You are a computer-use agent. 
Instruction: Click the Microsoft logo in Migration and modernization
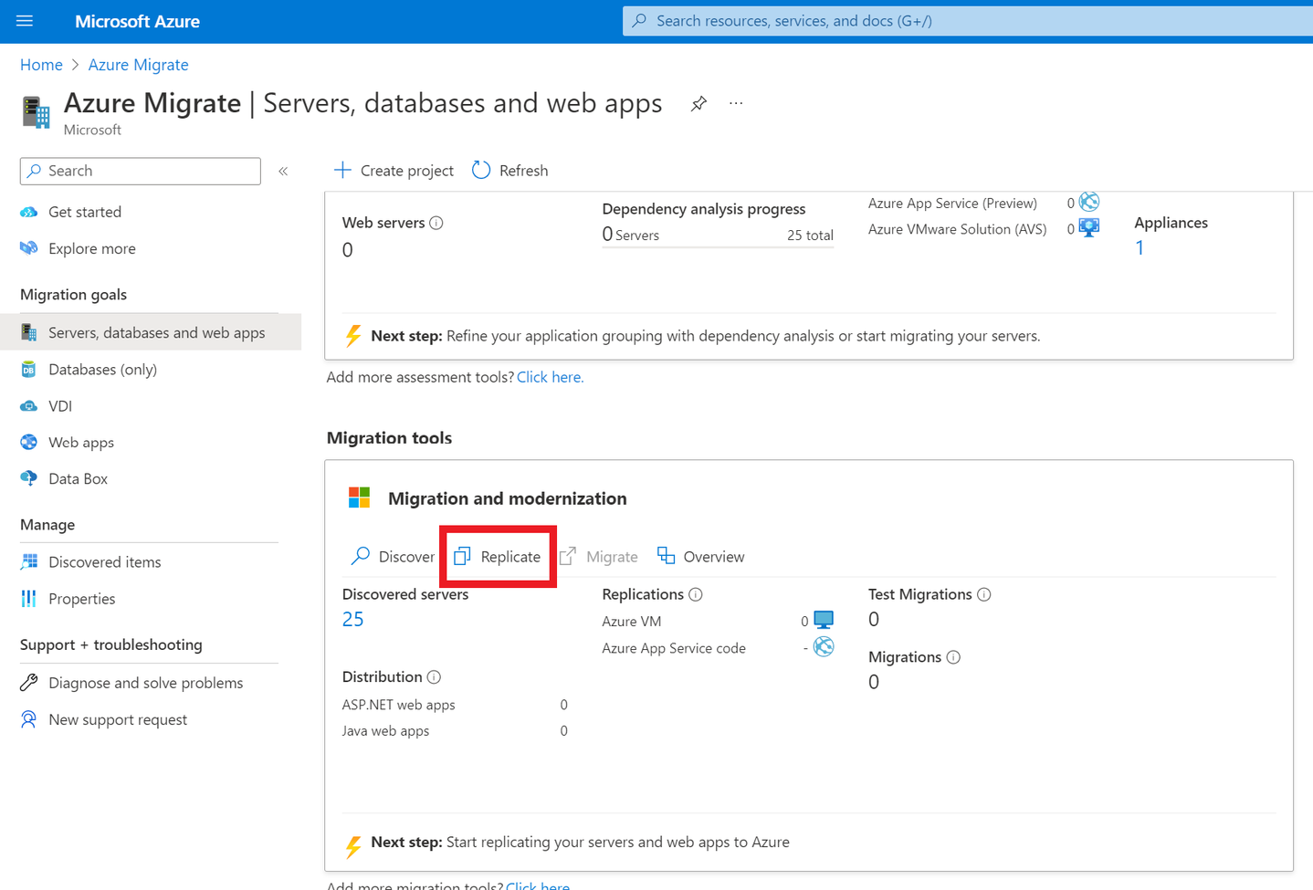click(x=360, y=497)
